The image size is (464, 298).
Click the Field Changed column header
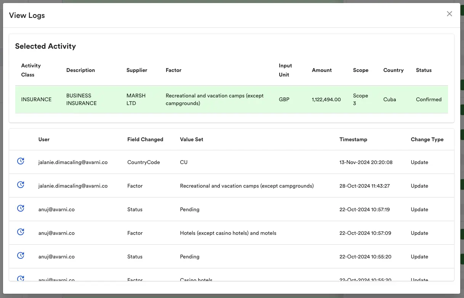145,139
